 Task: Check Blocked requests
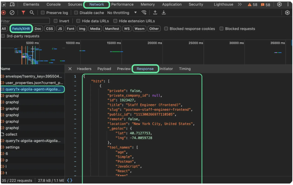tap(221, 29)
